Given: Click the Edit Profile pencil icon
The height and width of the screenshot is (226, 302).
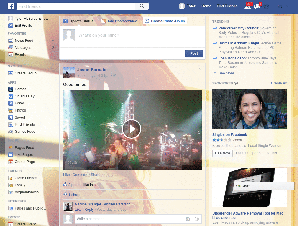Looking at the screenshot, I should pyautogui.click(x=11, y=26).
